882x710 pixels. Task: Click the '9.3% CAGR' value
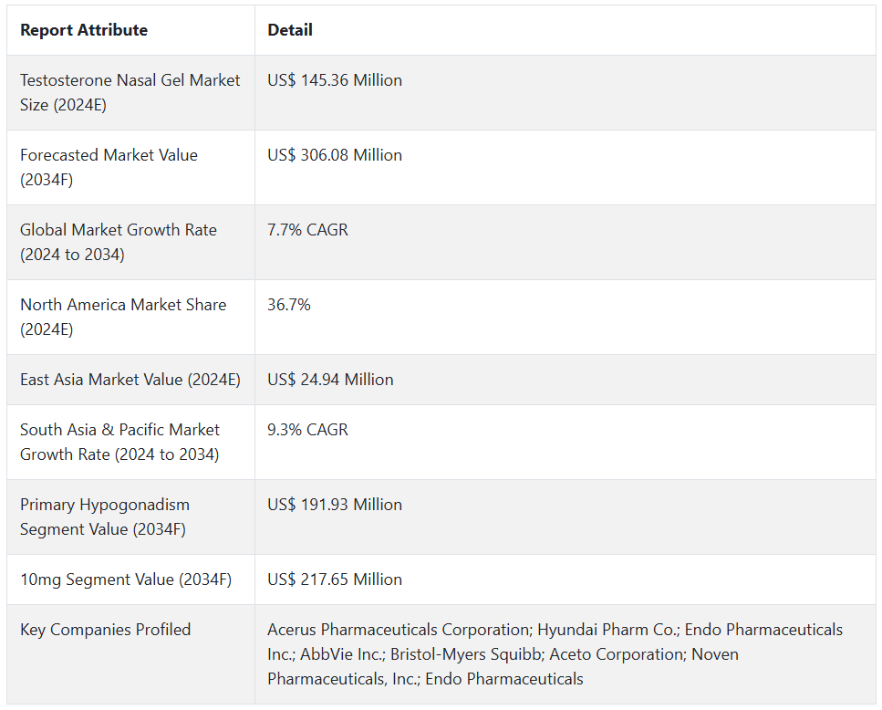pyautogui.click(x=307, y=430)
